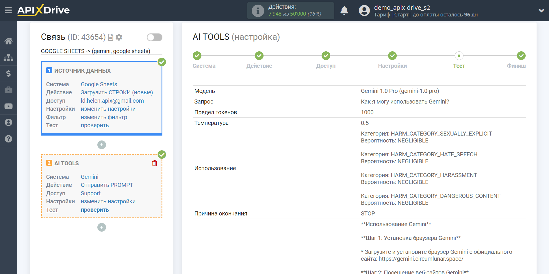Expand the account dropdown chevron
The width and height of the screenshot is (549, 274).
541,11
